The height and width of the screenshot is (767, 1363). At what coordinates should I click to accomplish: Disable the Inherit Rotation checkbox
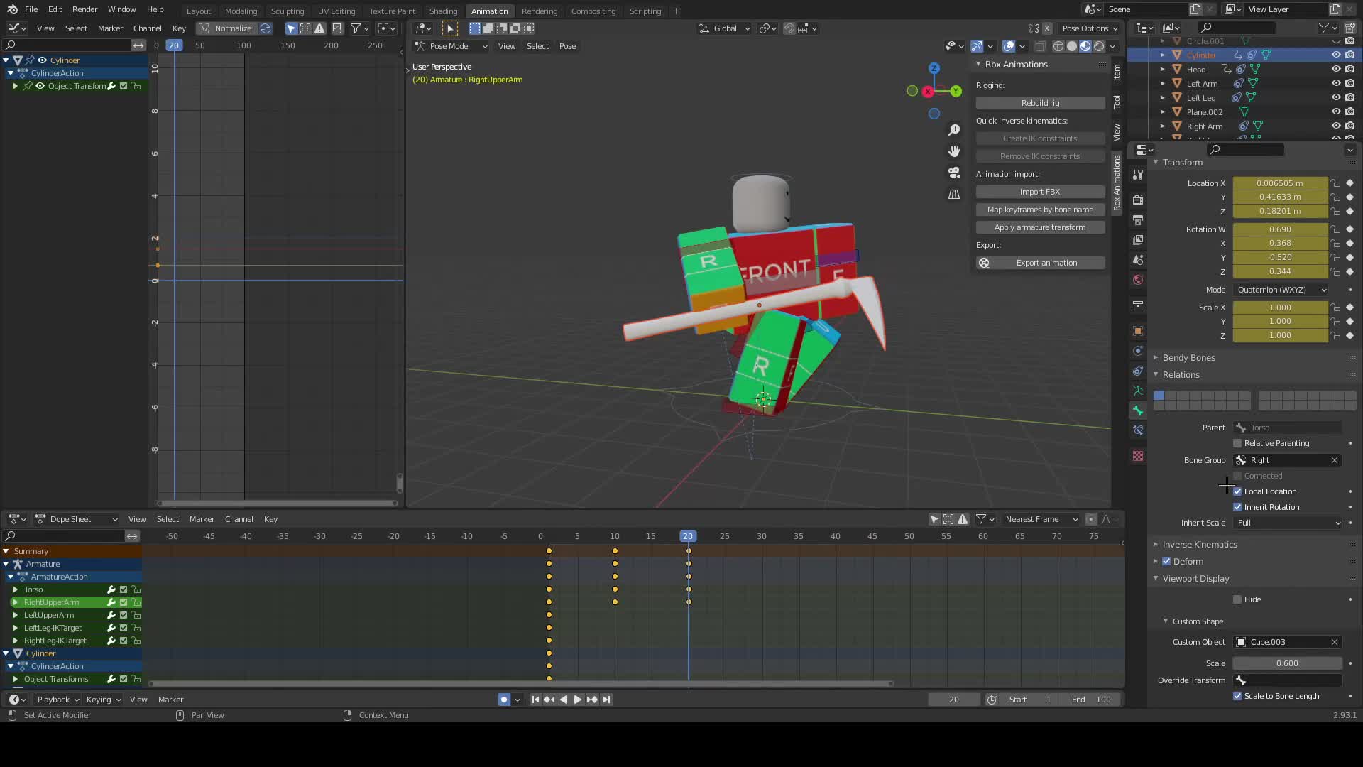tap(1239, 506)
